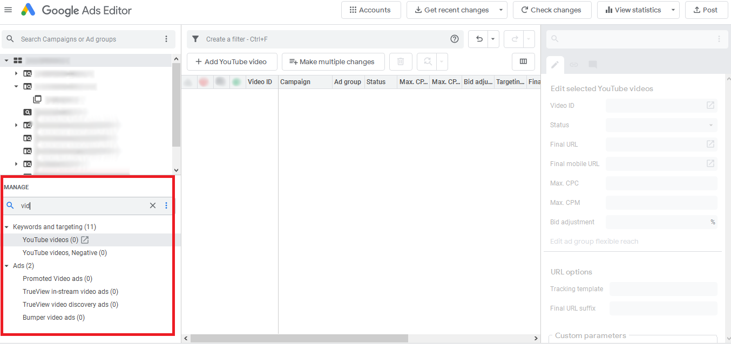Click comment indicator column header
The width and height of the screenshot is (731, 344).
coord(220,82)
